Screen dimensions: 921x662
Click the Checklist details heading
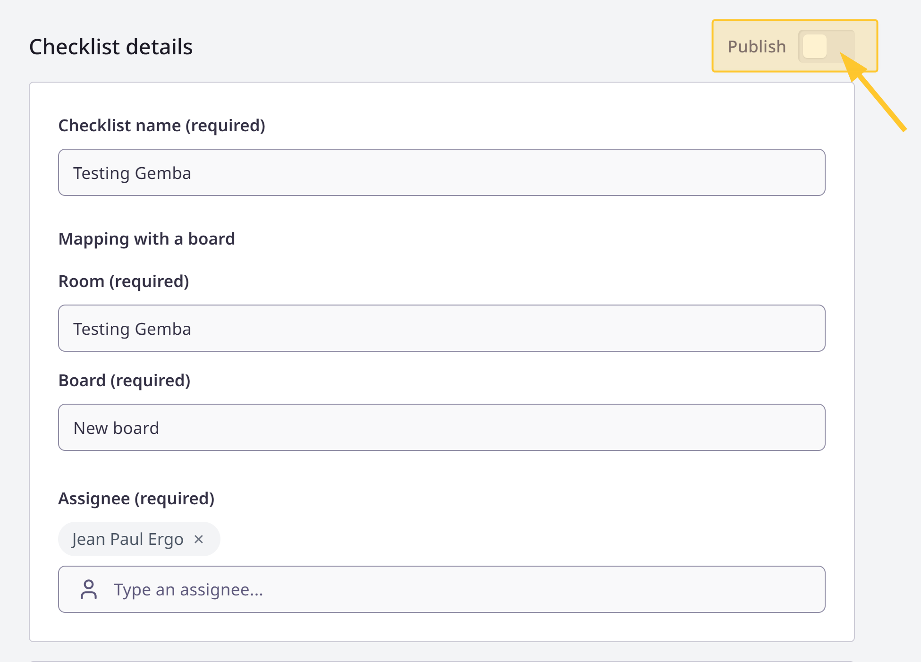point(111,47)
